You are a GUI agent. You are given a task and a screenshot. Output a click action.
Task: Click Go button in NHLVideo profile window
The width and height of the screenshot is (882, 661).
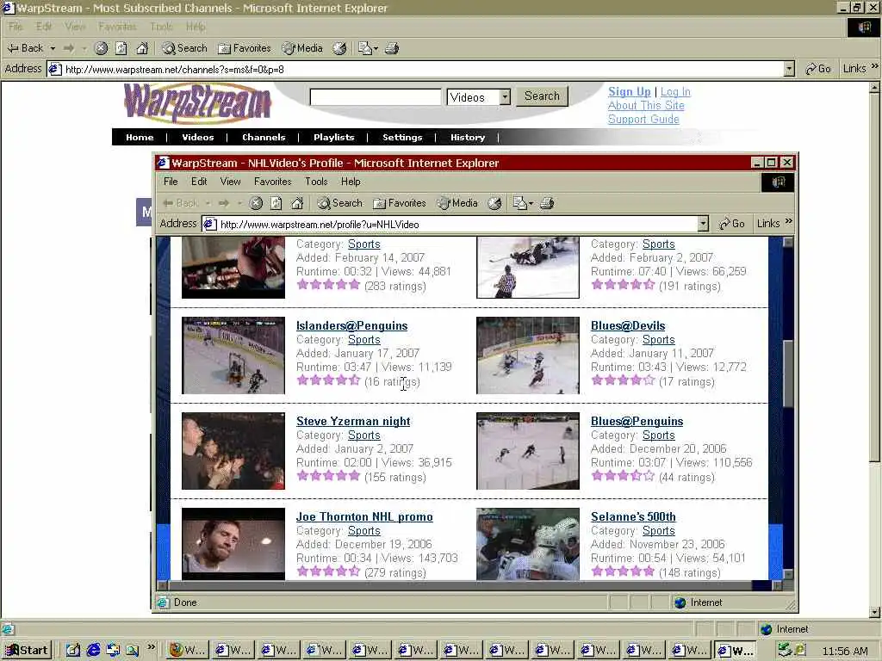click(x=732, y=224)
